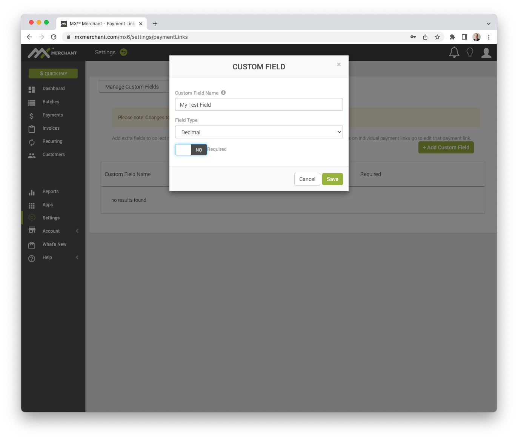Switch to the MX Merchant browser tab
Image resolution: width=518 pixels, height=440 pixels.
coord(100,23)
